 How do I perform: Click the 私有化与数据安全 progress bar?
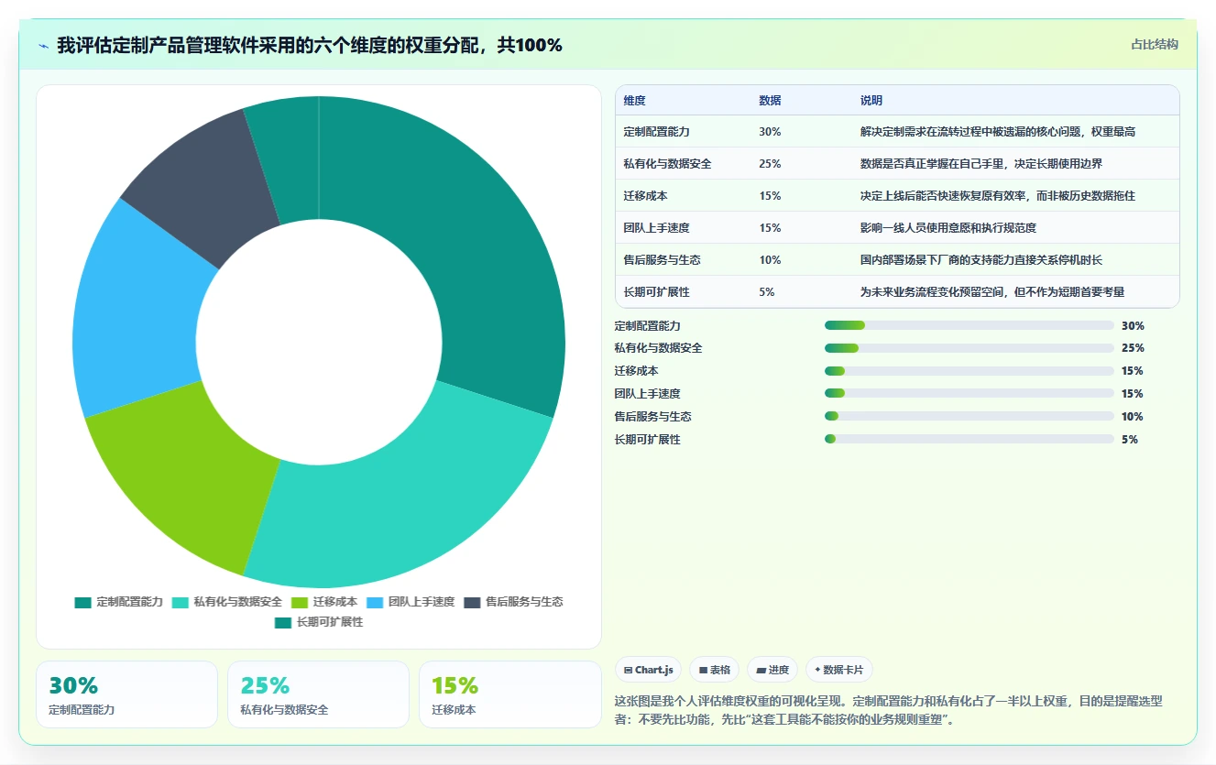click(x=970, y=348)
